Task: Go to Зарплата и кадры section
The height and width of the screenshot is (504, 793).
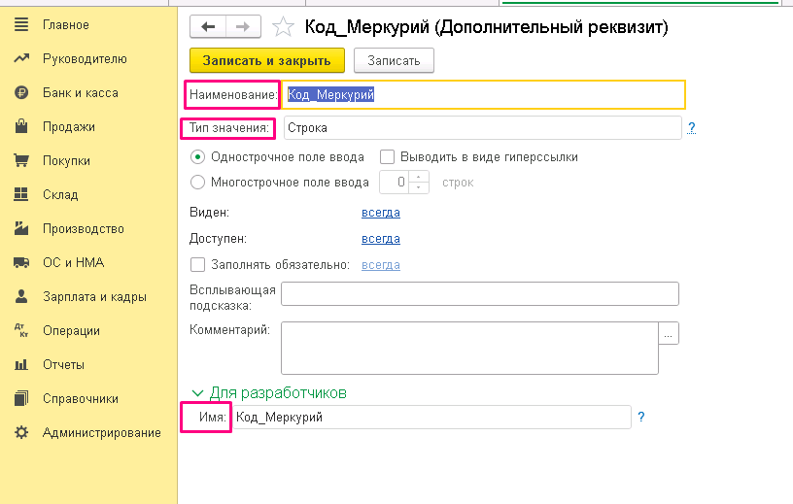Action: (x=94, y=297)
